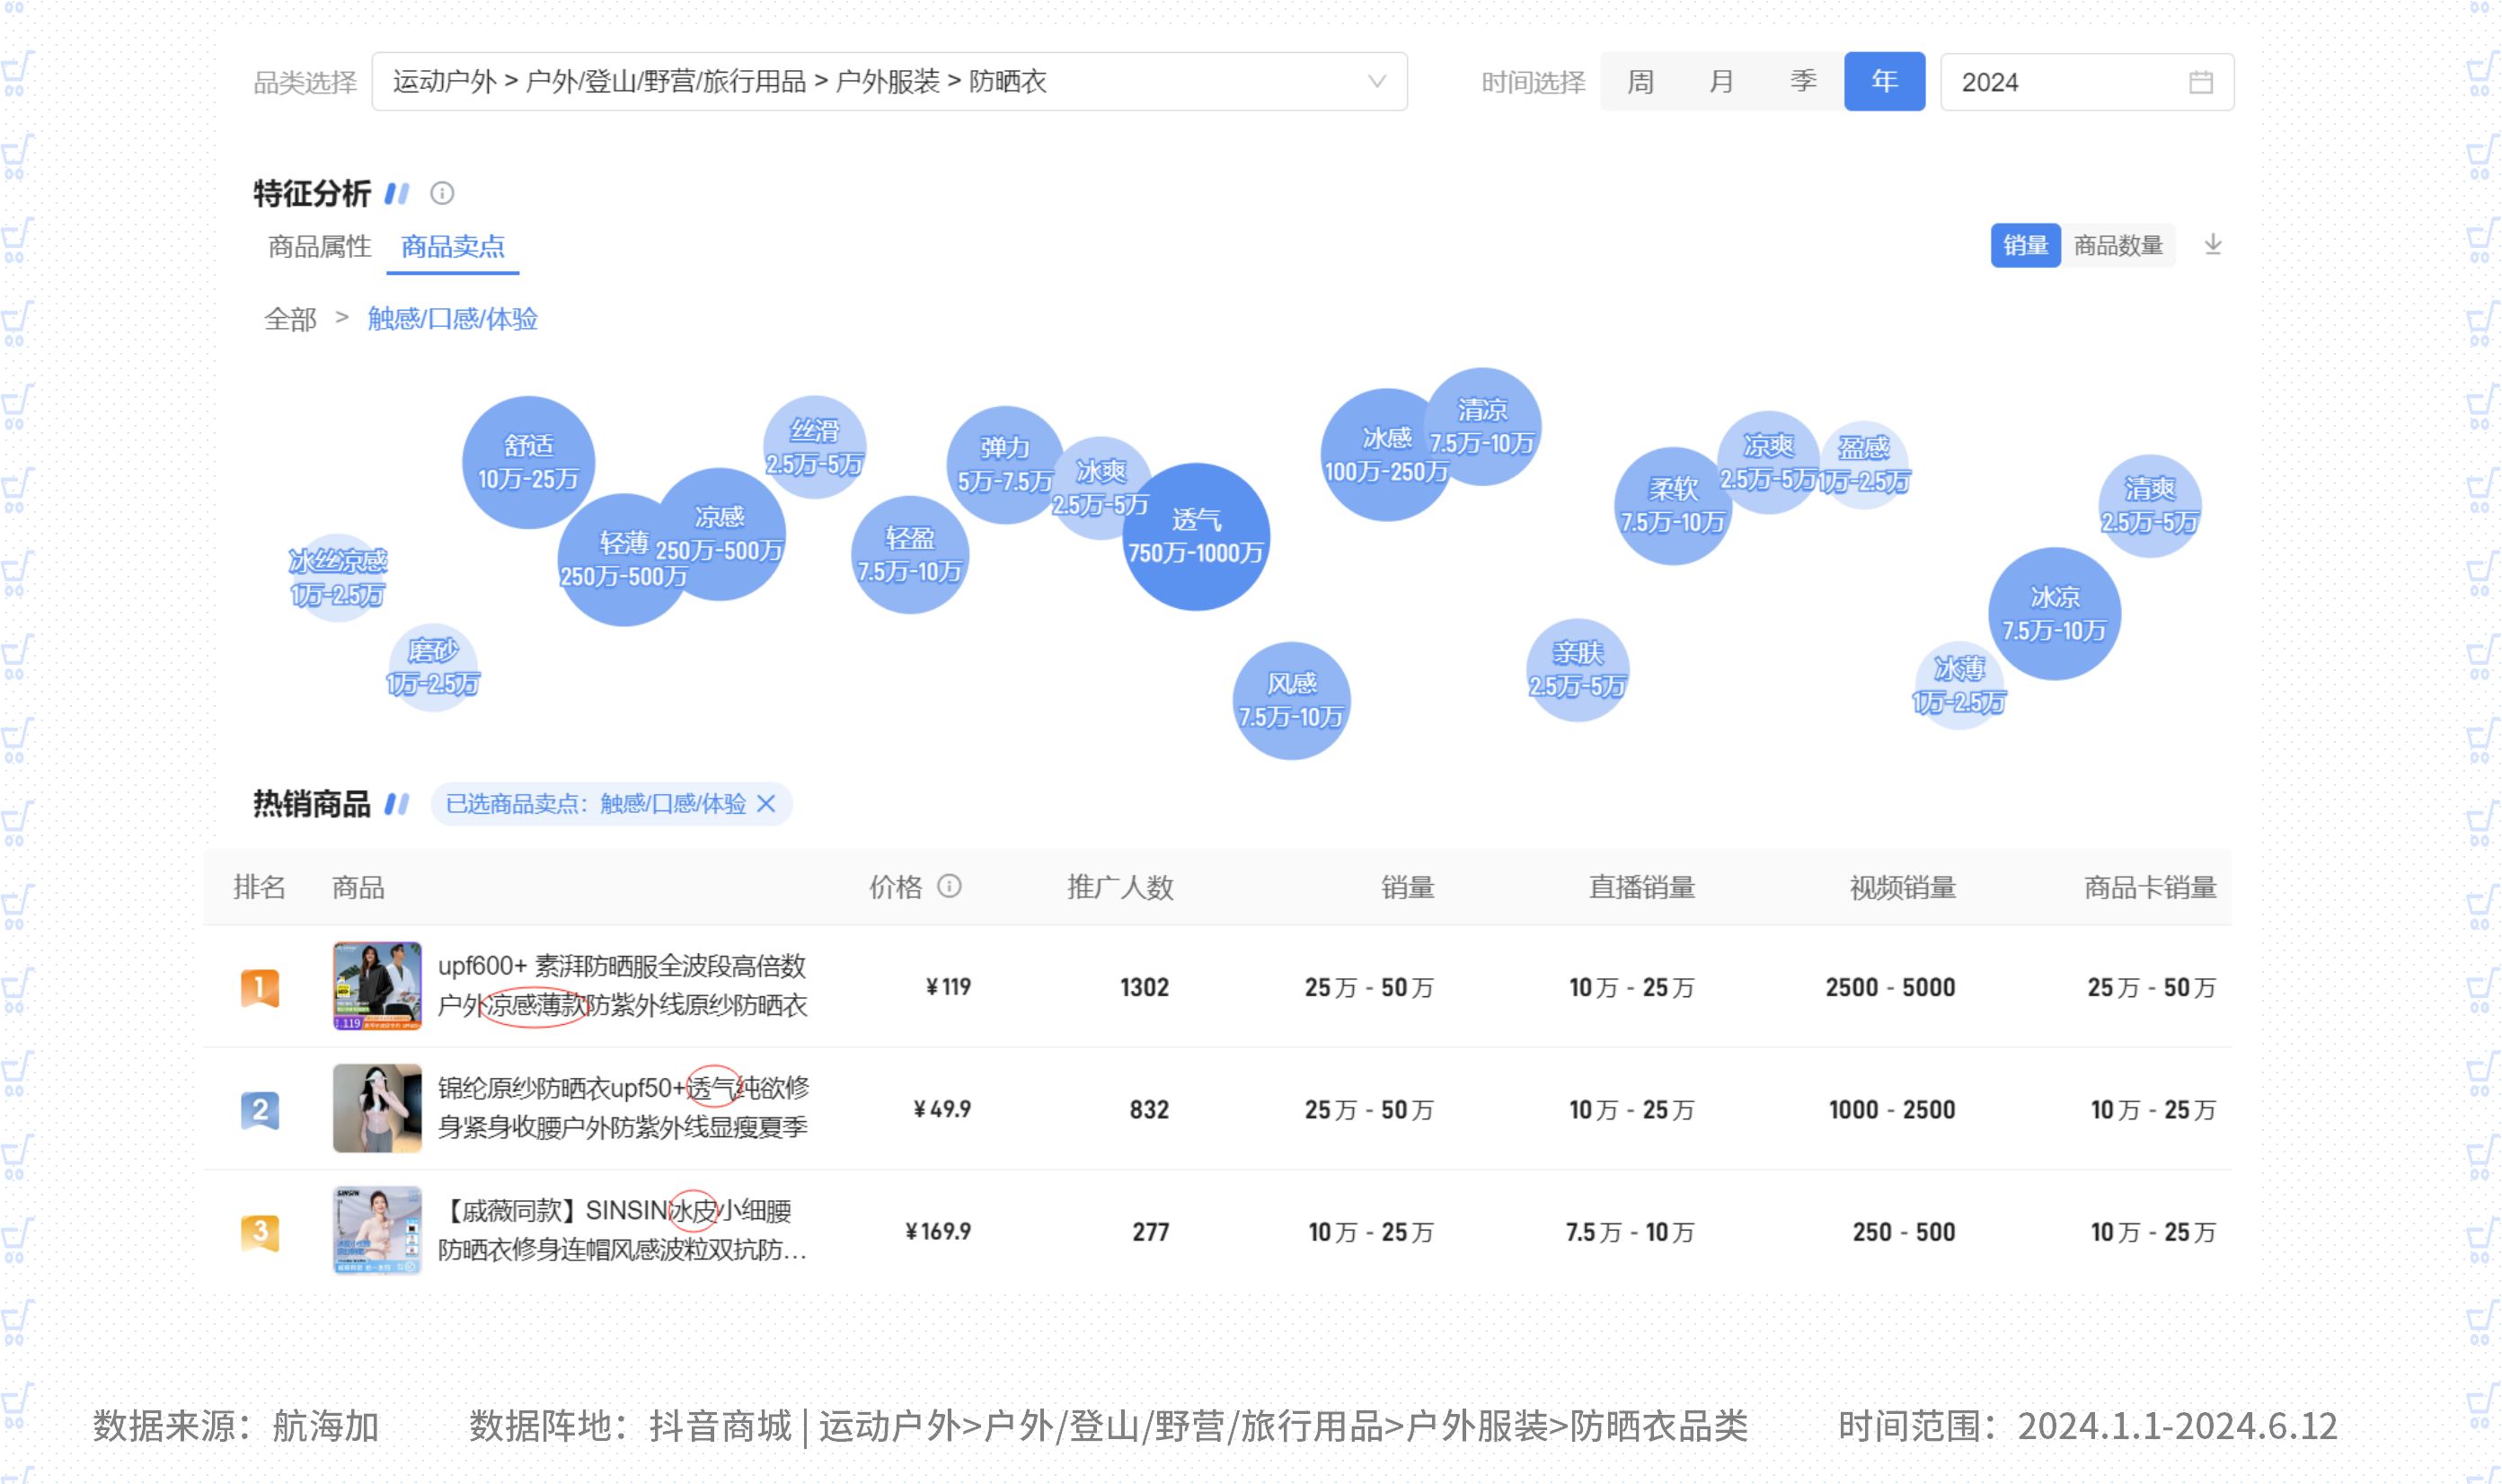Click the 全部 breadcrumb link
Image resolution: width=2502 pixels, height=1484 pixels.
pos(290,319)
